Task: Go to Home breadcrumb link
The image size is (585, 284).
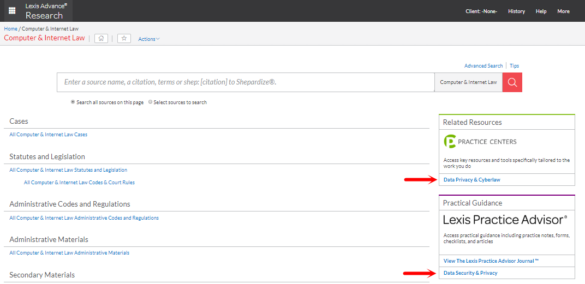Action: point(10,28)
